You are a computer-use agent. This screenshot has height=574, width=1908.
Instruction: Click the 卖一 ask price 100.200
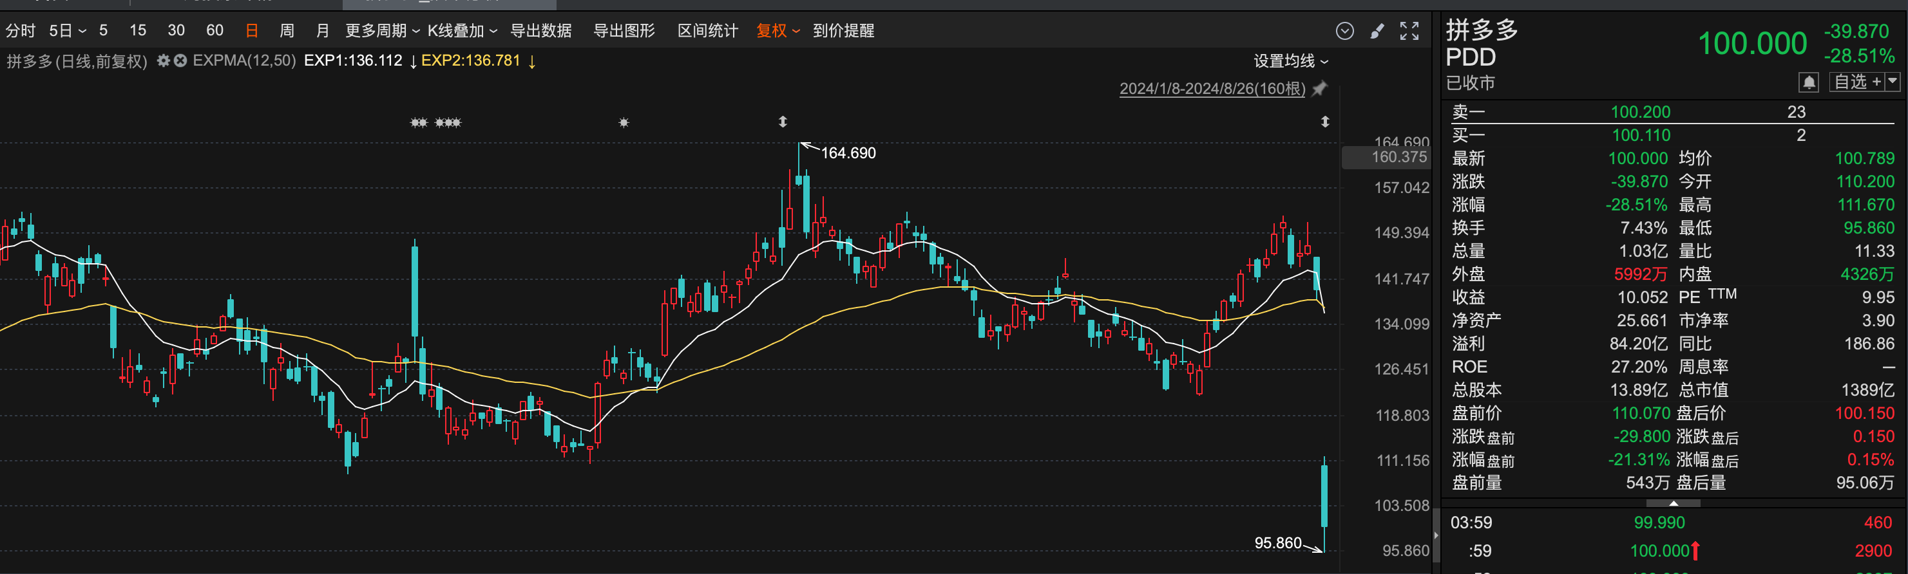pos(1641,112)
